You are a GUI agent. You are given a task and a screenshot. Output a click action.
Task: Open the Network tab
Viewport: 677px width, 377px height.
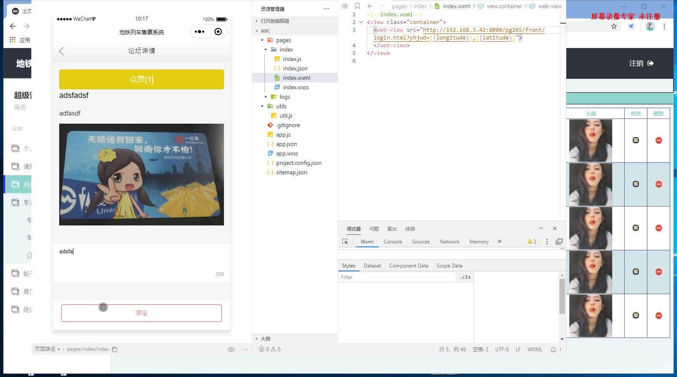pos(450,242)
